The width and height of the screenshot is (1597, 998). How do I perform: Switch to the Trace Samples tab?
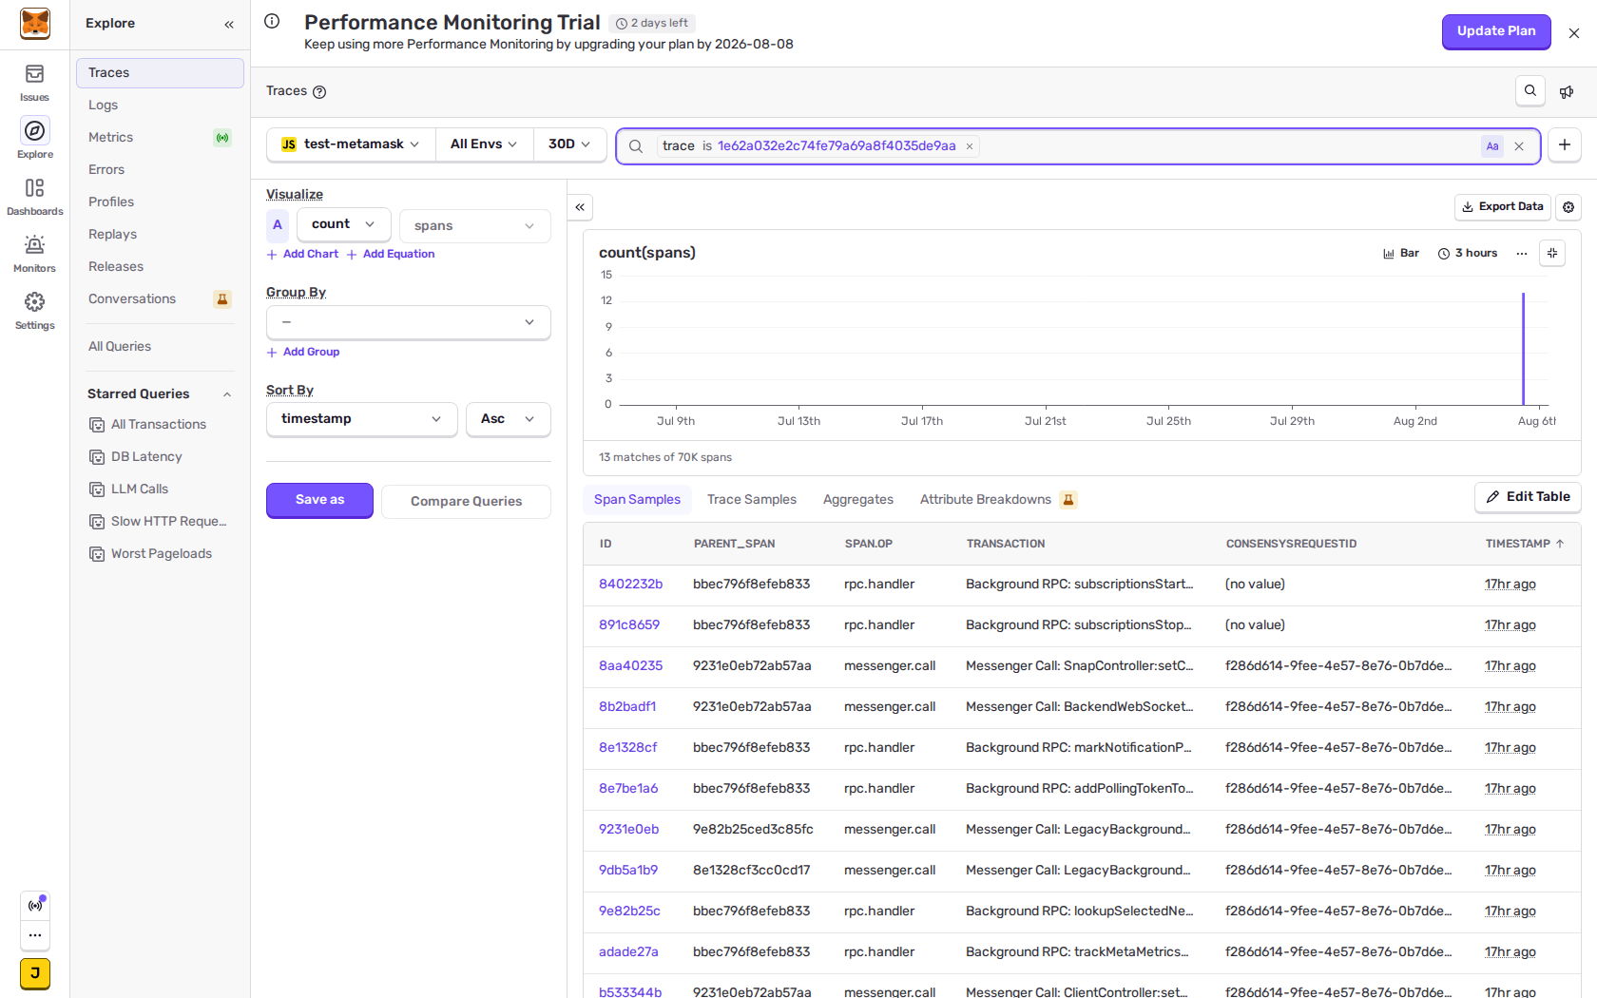tap(751, 500)
